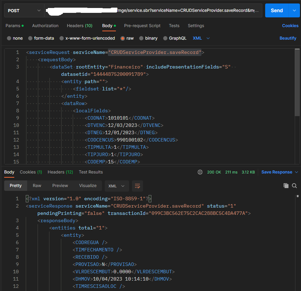Toggle the wrap lines icon
This screenshot has width=301, height=291.
[137, 186]
